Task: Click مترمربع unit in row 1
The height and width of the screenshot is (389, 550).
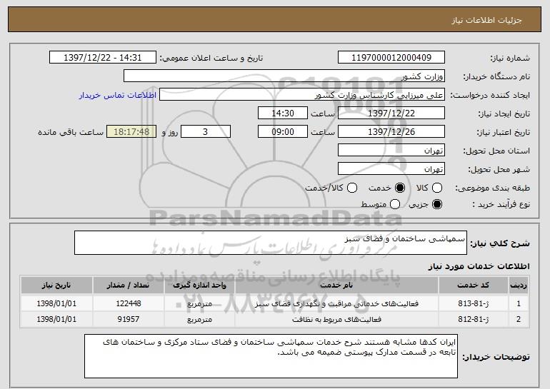Action: (x=199, y=303)
